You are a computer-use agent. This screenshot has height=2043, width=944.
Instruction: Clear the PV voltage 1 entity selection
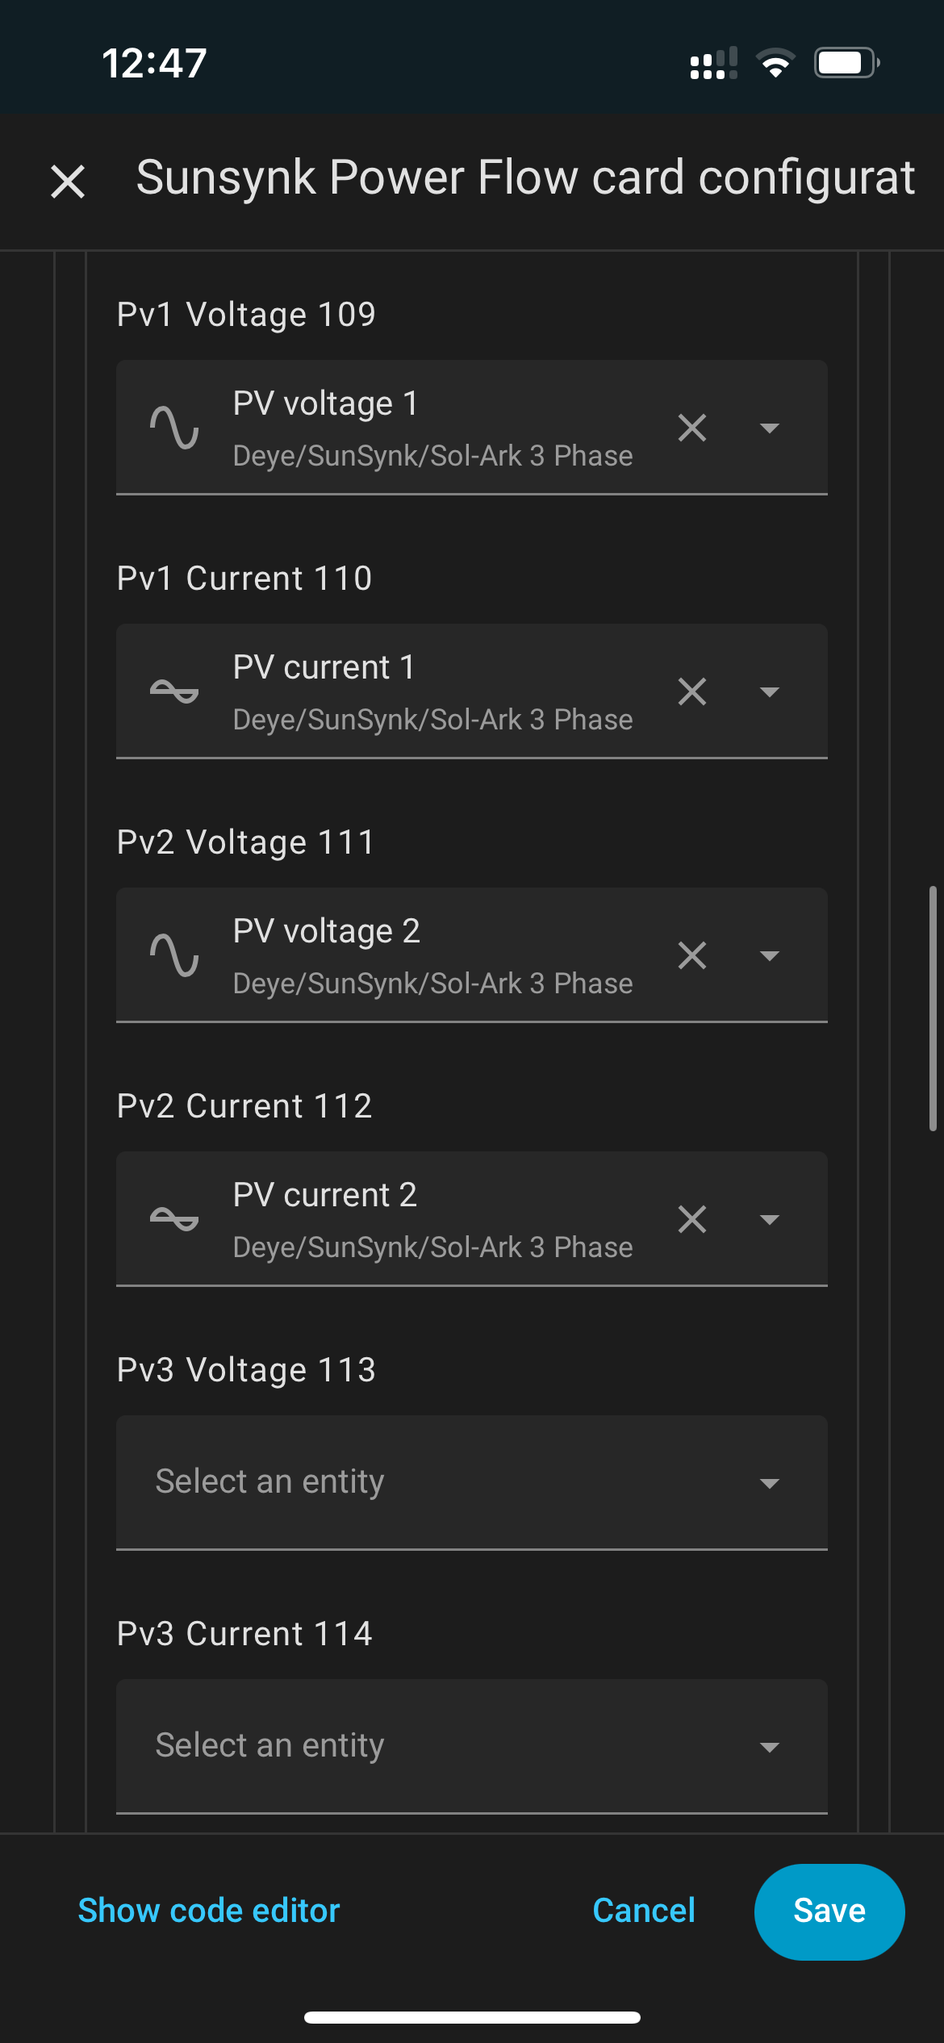tap(692, 428)
